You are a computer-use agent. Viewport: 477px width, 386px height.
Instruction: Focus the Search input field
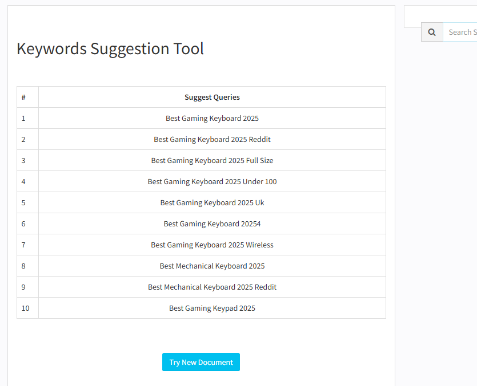460,32
